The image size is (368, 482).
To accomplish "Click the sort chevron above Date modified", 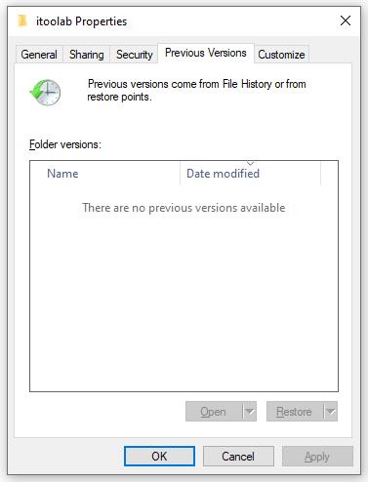I will pyautogui.click(x=250, y=163).
